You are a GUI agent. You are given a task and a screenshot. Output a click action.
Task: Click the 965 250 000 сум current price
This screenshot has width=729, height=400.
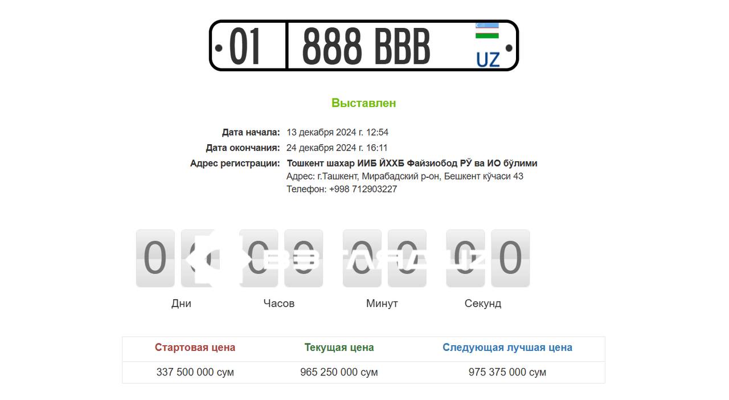pos(339,372)
